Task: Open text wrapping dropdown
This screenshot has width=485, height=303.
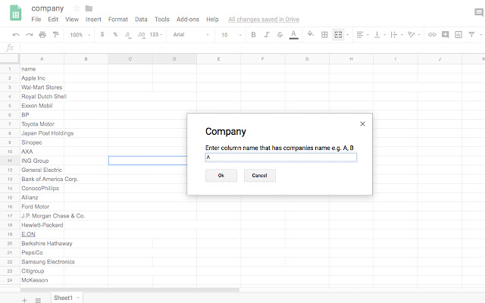Action: pos(396,35)
